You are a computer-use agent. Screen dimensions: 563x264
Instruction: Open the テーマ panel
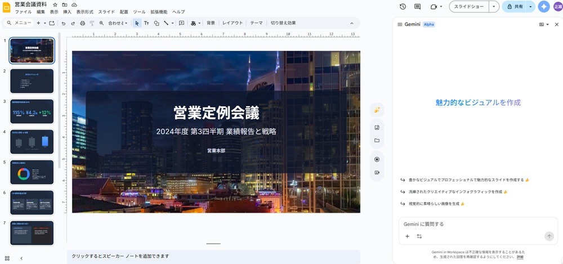pos(256,23)
